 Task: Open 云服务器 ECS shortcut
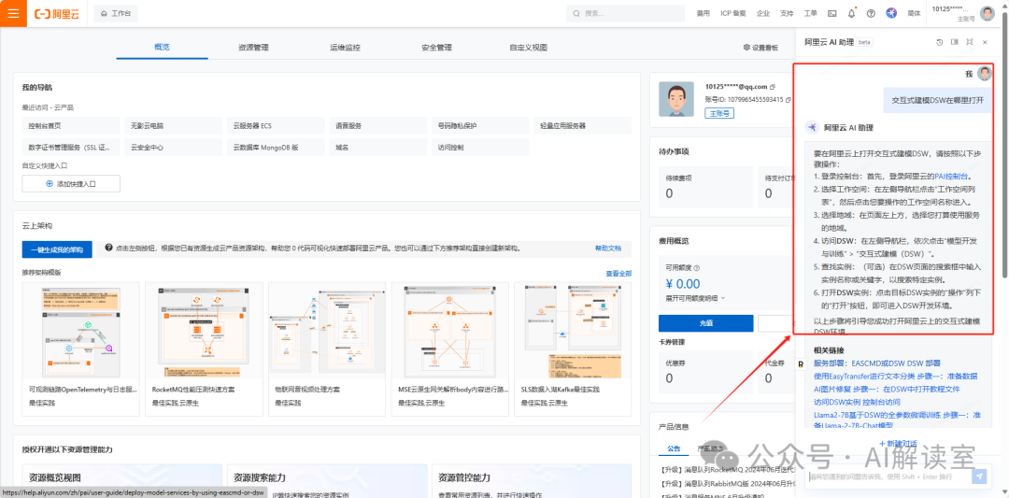click(x=276, y=125)
